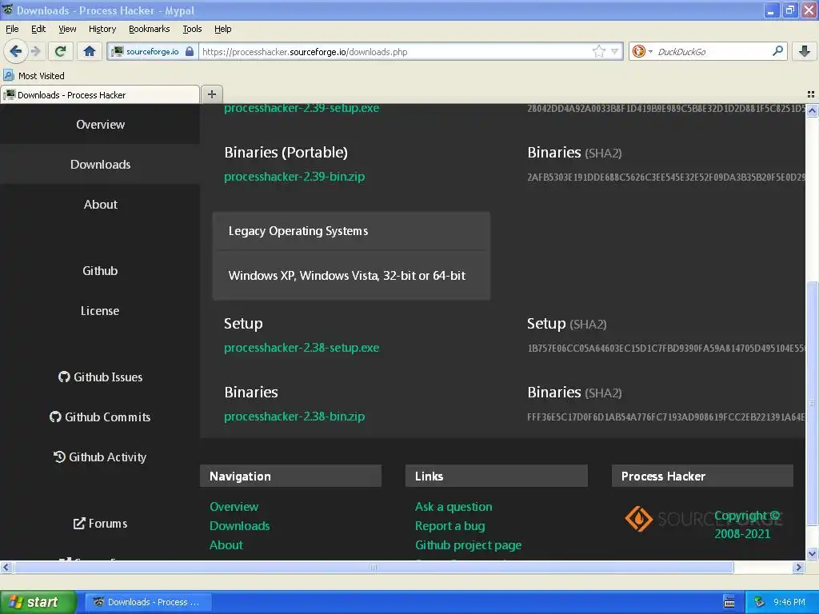
Task: Open the Bookmarks menu
Action: tap(150, 29)
